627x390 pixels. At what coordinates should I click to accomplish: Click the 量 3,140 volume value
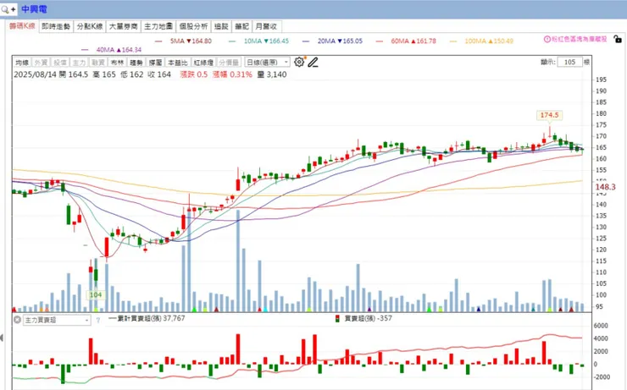coord(272,74)
